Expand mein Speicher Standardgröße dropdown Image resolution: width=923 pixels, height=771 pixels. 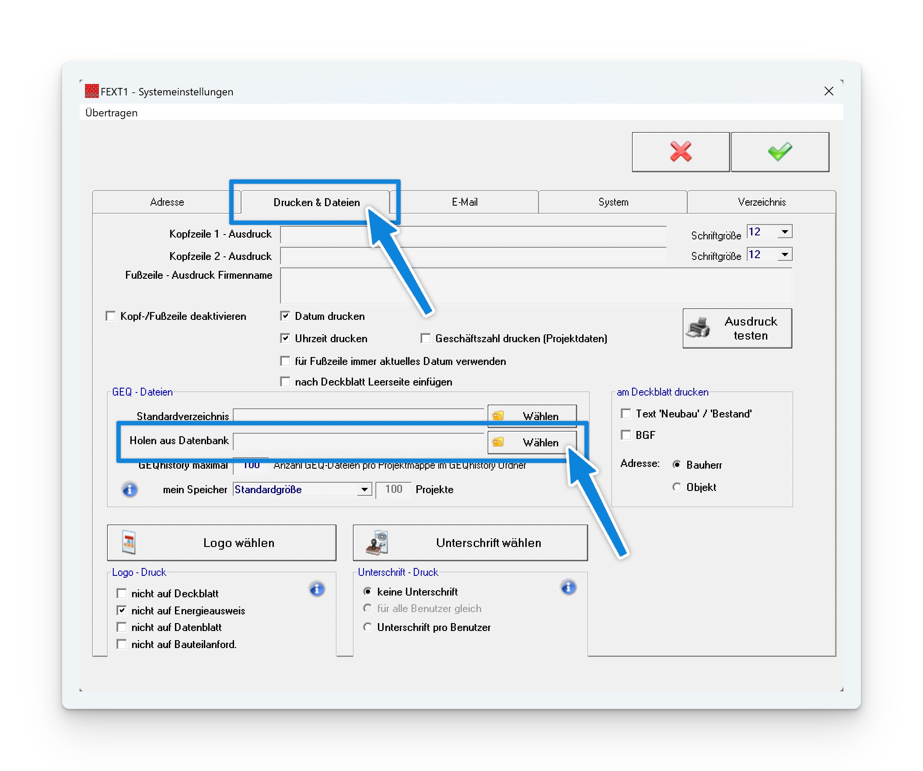[x=364, y=489]
